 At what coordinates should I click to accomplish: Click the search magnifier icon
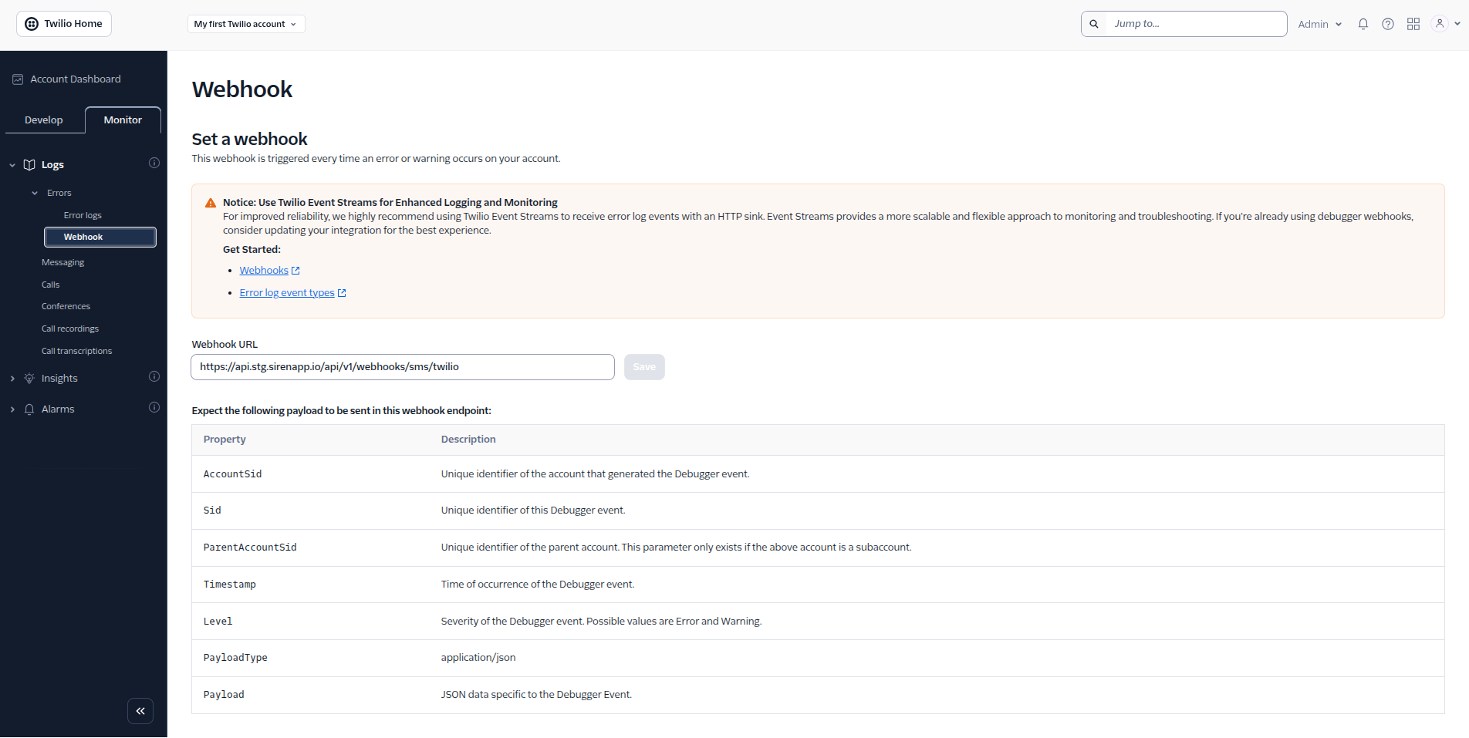click(x=1093, y=23)
